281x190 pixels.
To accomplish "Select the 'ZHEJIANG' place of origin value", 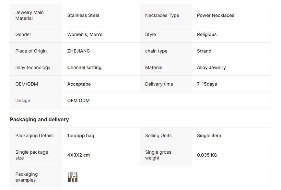I will tap(78, 51).
